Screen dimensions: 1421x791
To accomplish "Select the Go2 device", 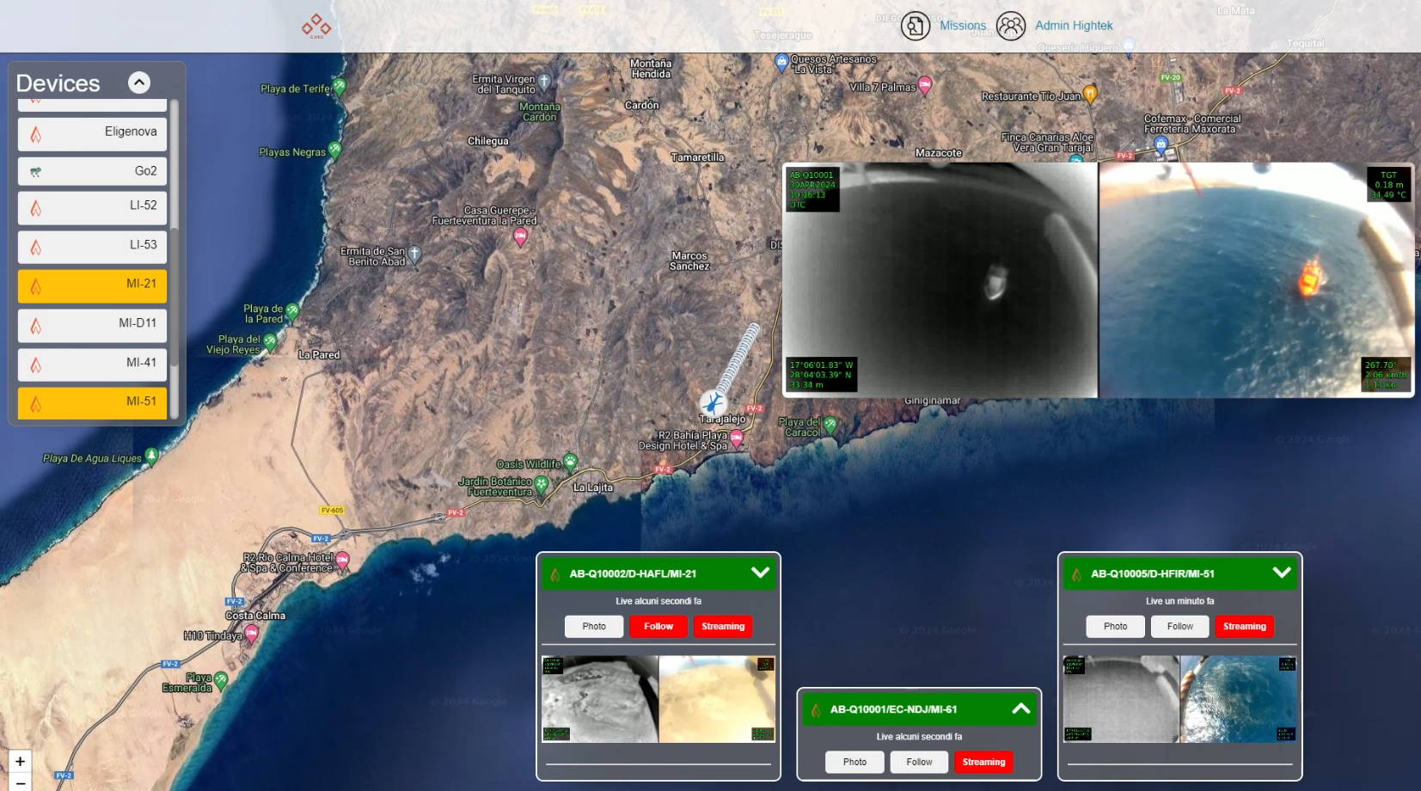I will coord(93,171).
